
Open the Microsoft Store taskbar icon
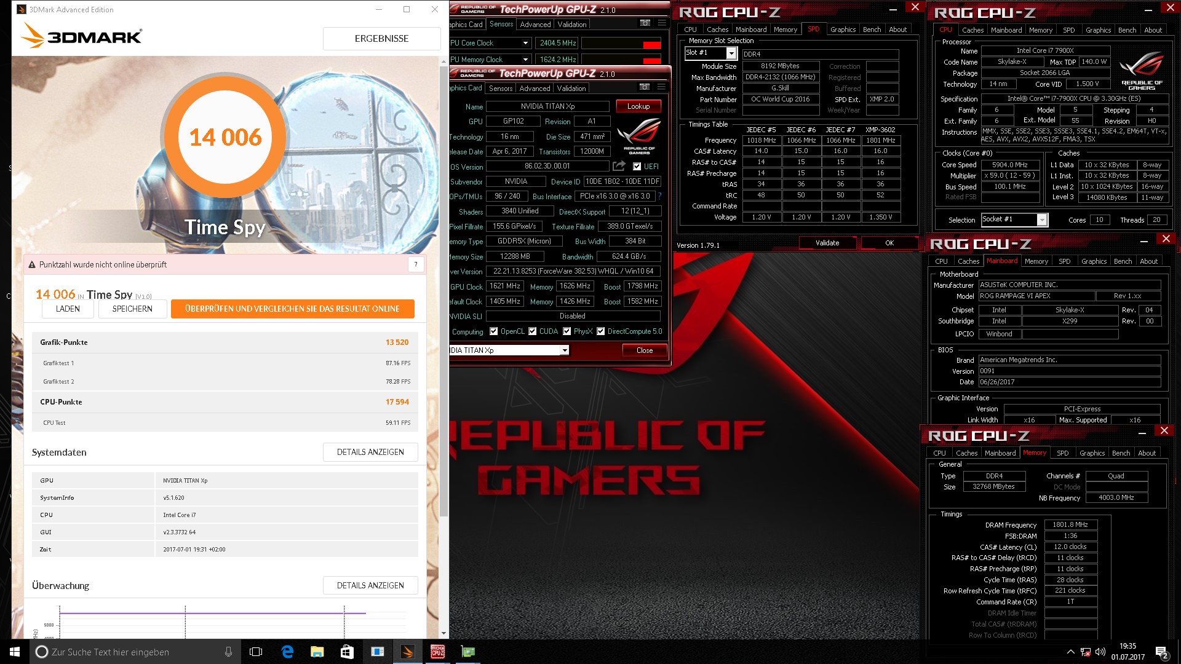click(347, 652)
